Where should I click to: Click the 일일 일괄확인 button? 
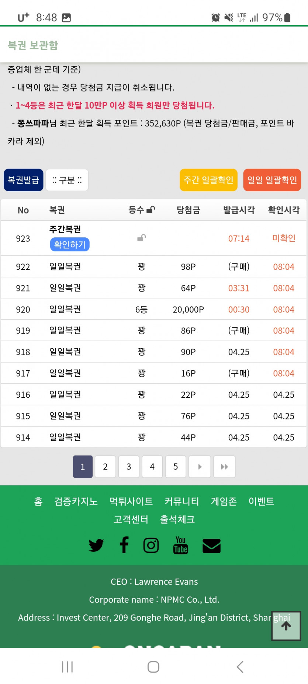(x=272, y=180)
